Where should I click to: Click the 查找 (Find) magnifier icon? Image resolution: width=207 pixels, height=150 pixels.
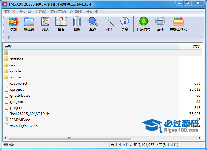93,21
